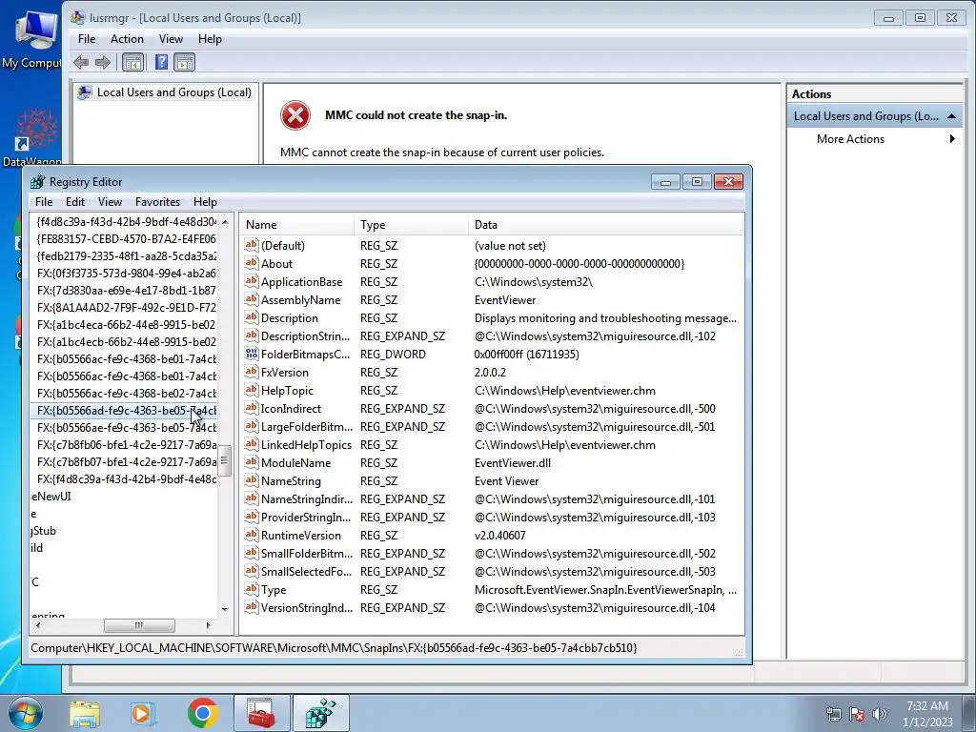The height and width of the screenshot is (732, 976).
Task: Click horizontal scrollbar left arrow in tree
Action: [x=38, y=625]
